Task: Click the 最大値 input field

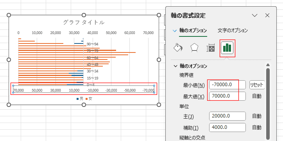Action: 227,96
